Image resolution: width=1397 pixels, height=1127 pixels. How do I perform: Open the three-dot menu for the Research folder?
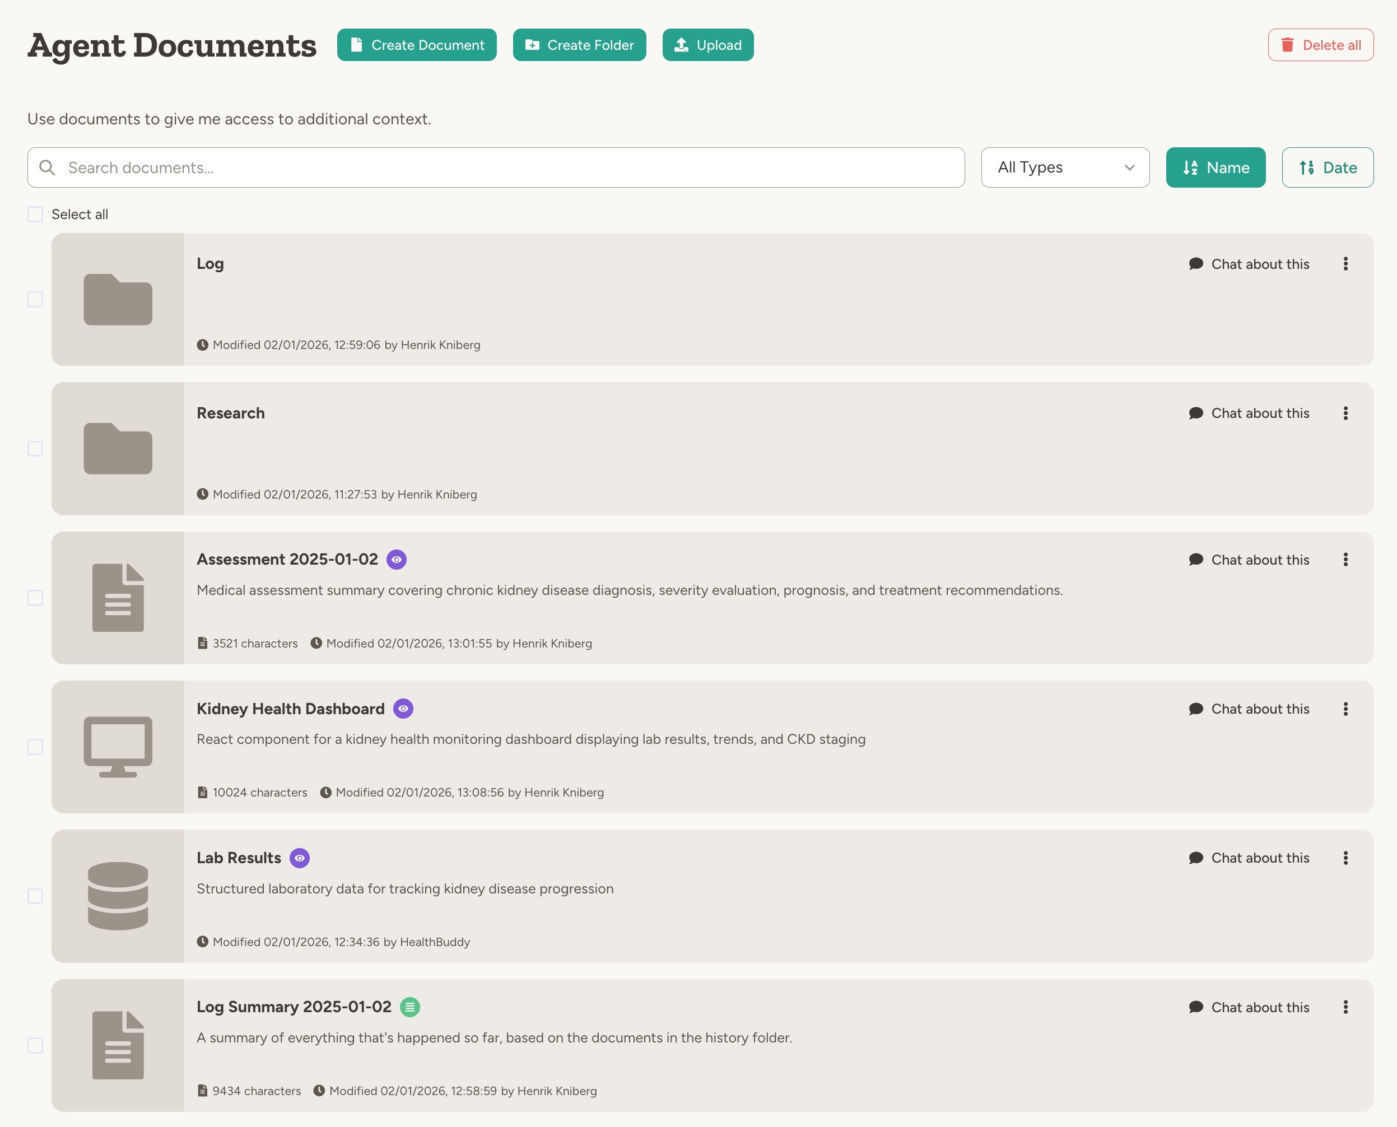[x=1345, y=413]
